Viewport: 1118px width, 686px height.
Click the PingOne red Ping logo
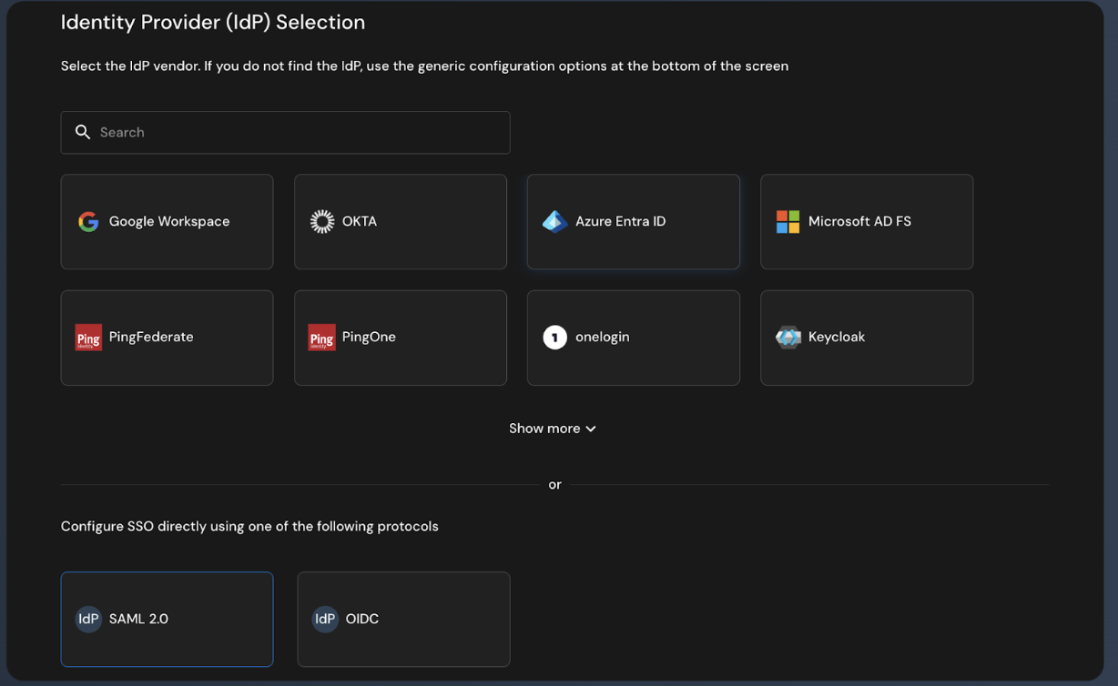[321, 338]
